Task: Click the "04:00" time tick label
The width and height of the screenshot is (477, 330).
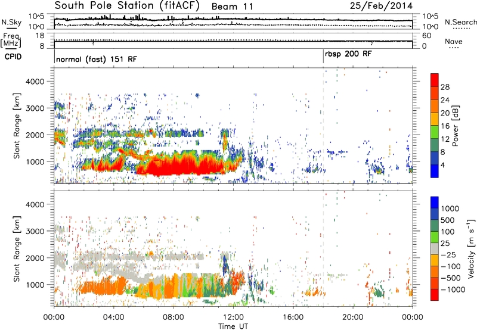Action: point(114,317)
